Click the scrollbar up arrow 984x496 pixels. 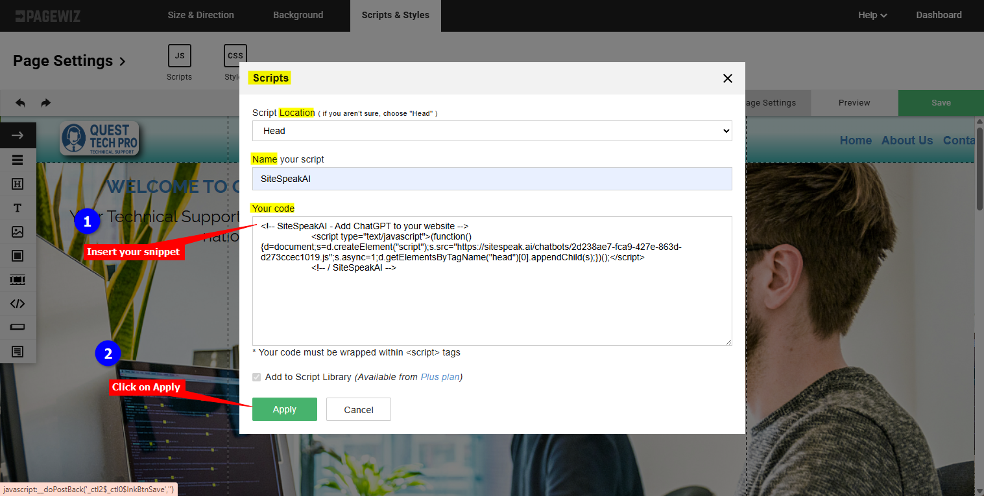coord(979,120)
